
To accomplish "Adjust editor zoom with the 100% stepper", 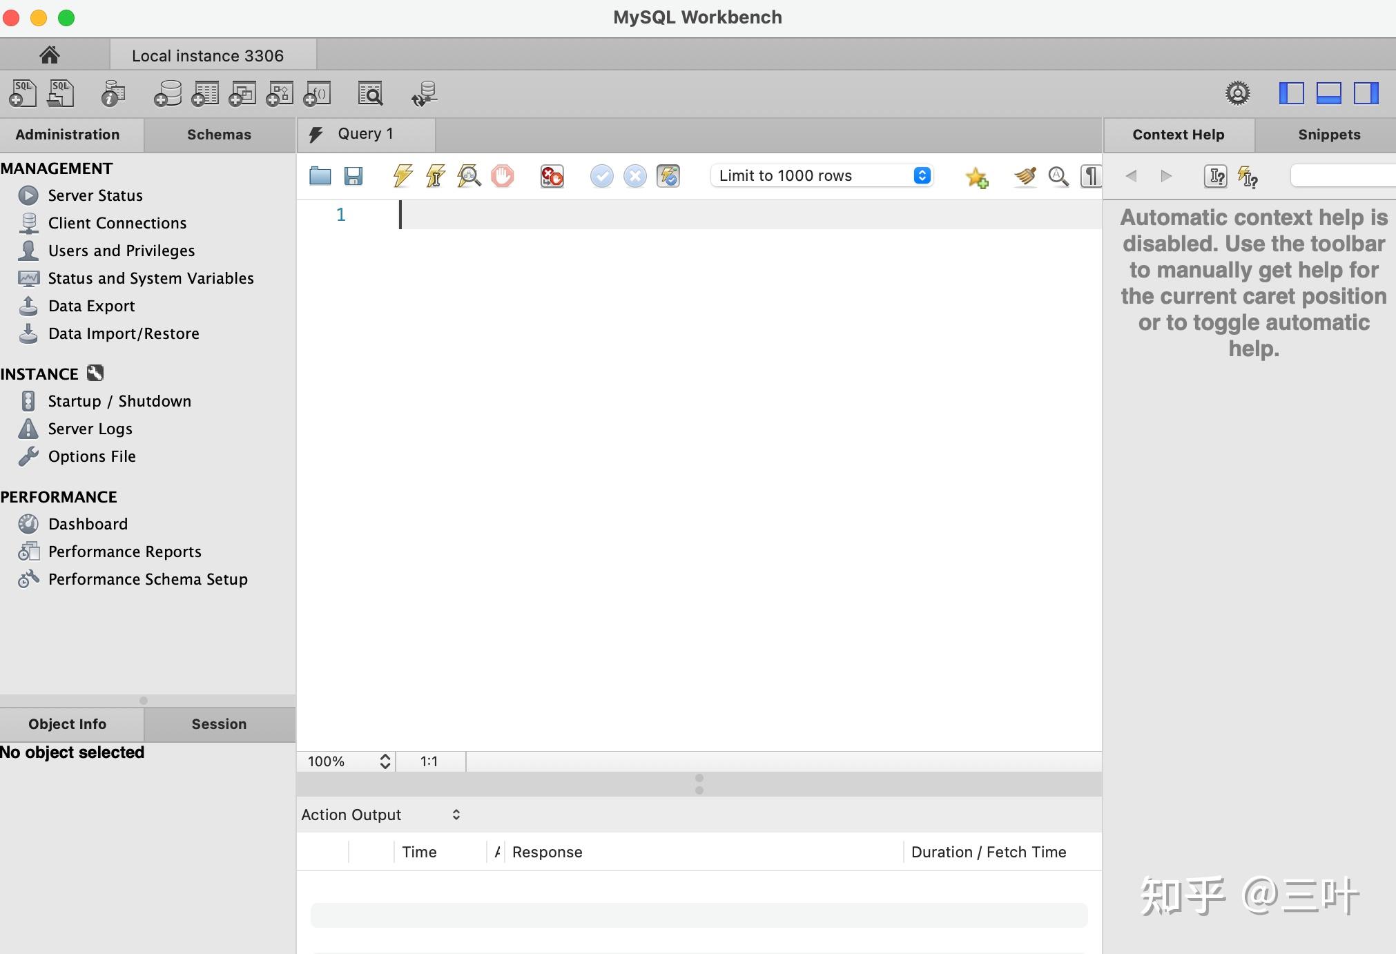I will [x=384, y=761].
